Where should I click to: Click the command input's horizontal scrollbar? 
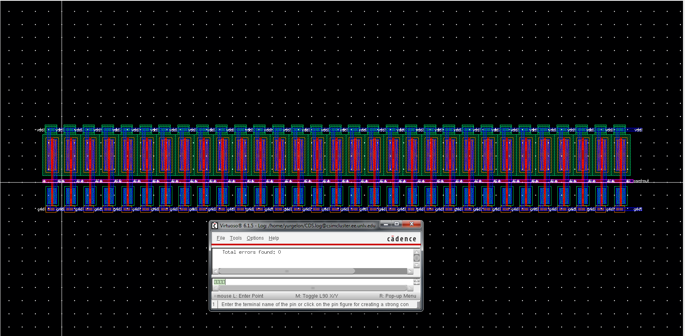point(313,288)
